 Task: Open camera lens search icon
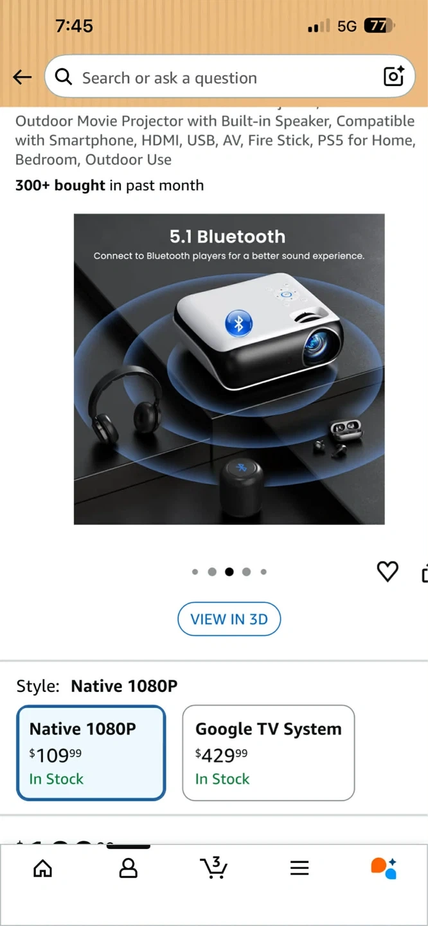coord(393,76)
